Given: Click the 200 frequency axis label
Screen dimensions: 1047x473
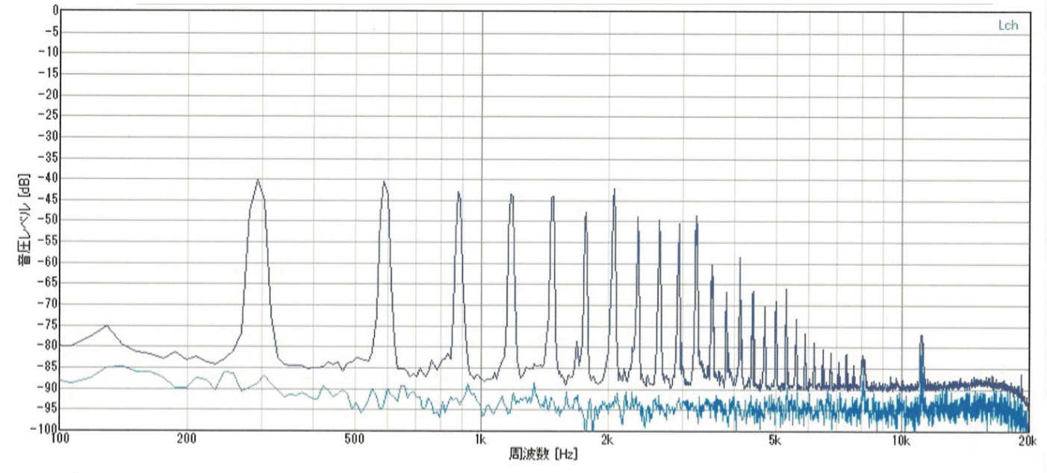Looking at the screenshot, I should 187,440.
